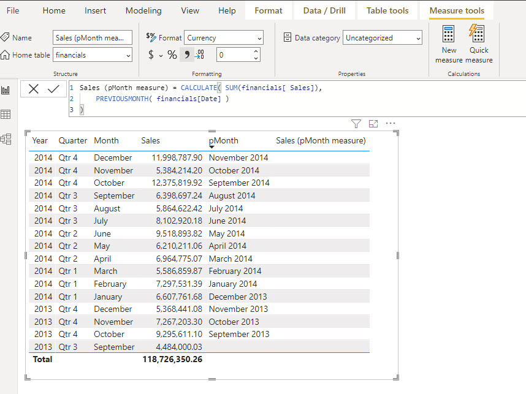Select cell 11,998,787.90
The height and width of the screenshot is (394, 526).
(x=177, y=157)
